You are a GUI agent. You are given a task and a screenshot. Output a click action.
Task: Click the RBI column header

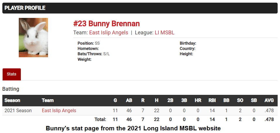click(212, 100)
